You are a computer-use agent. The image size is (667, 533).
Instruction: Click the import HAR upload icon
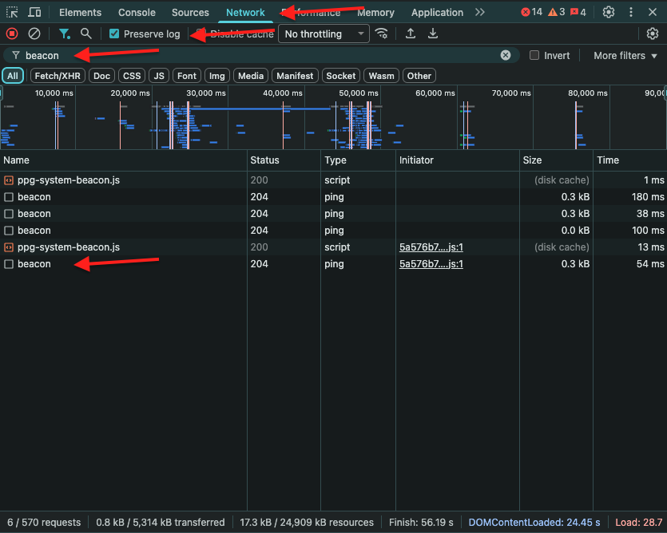pyautogui.click(x=411, y=34)
